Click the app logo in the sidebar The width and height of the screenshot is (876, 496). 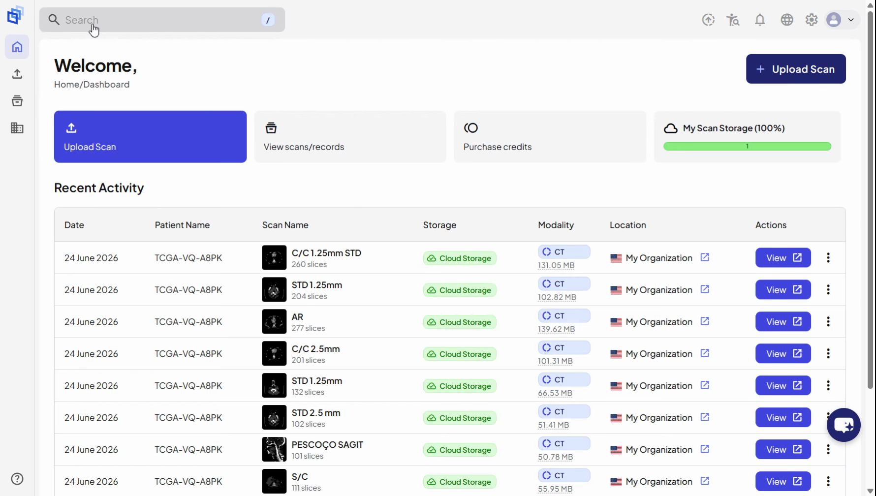click(15, 15)
